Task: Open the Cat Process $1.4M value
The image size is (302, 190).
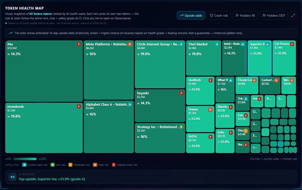Action: pyautogui.click(x=278, y=47)
